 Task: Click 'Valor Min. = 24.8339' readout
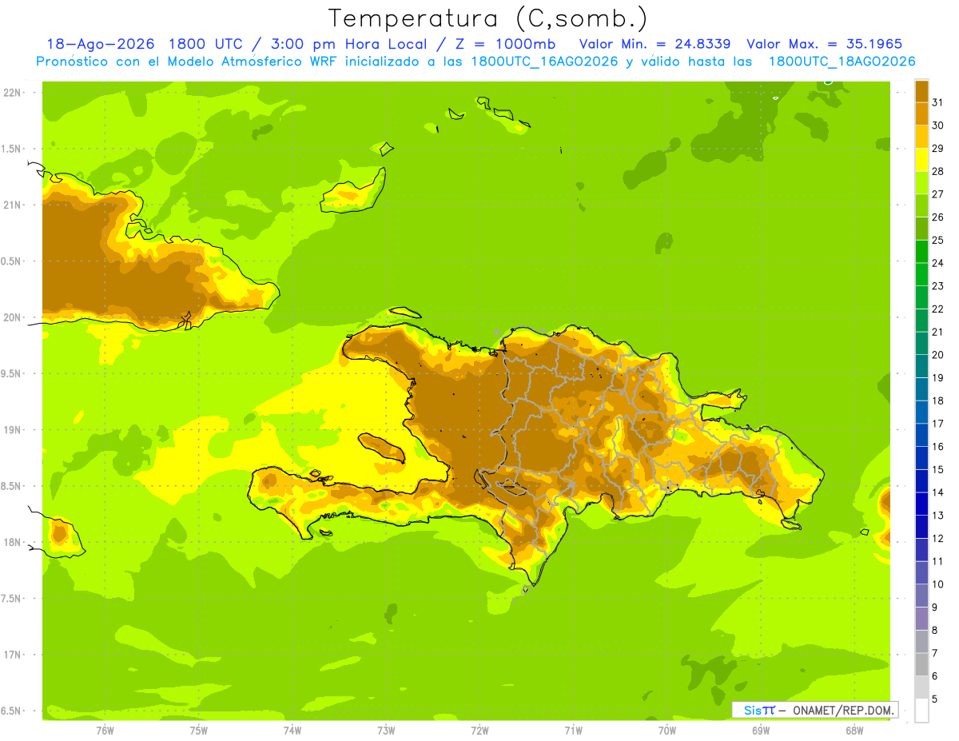[655, 44]
